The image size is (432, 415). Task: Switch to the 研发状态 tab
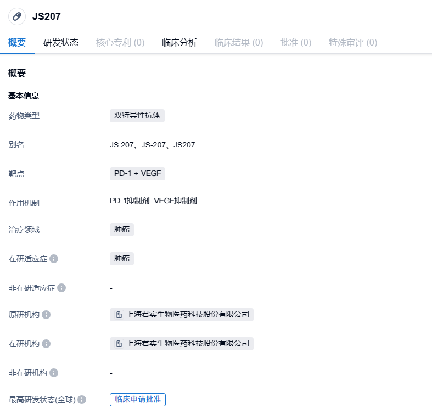[x=61, y=43]
